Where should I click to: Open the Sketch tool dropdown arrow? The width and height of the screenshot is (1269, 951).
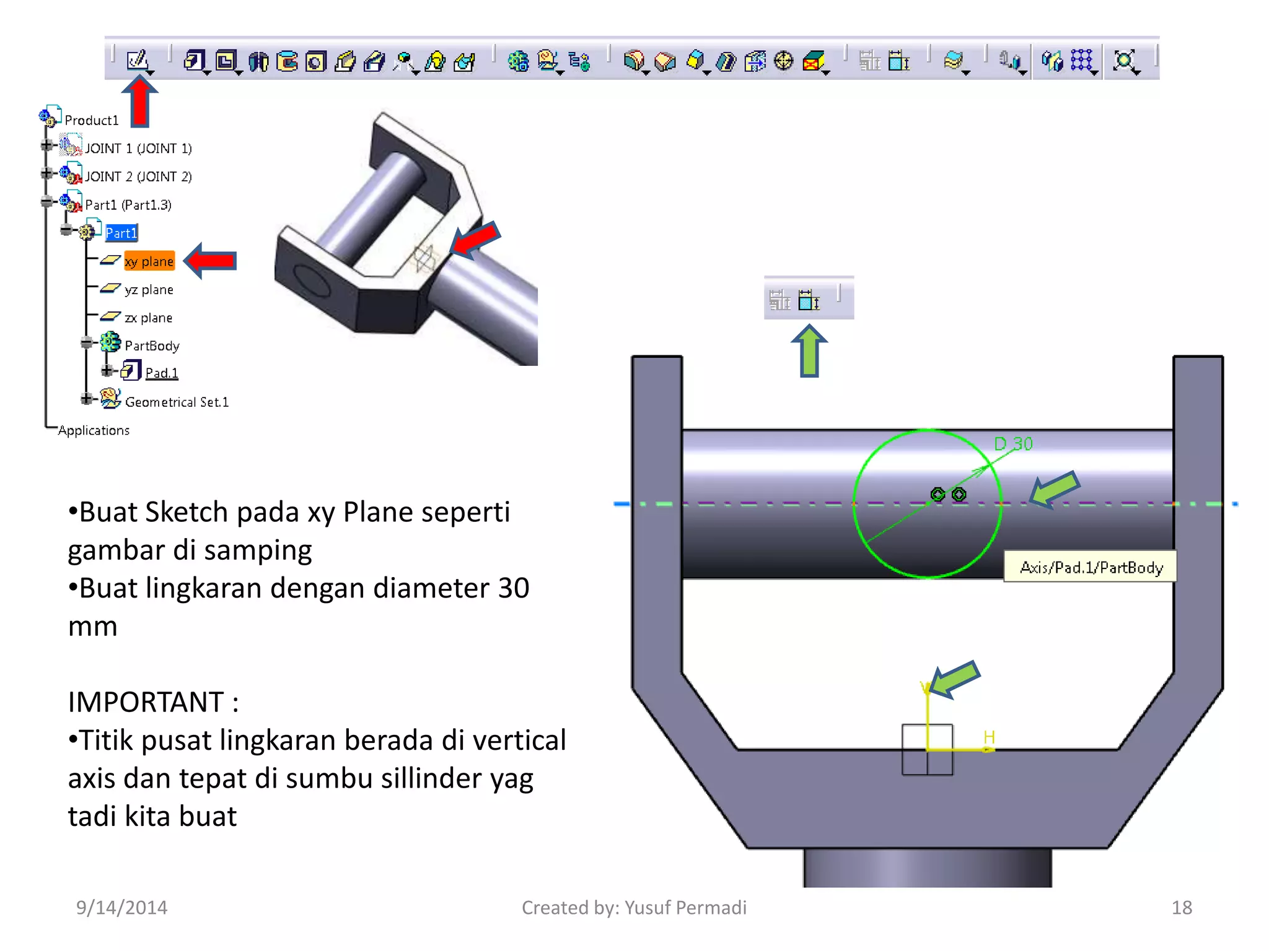coord(151,74)
